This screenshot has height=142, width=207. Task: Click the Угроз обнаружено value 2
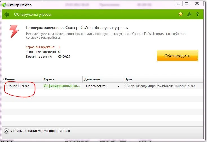(x=59, y=47)
